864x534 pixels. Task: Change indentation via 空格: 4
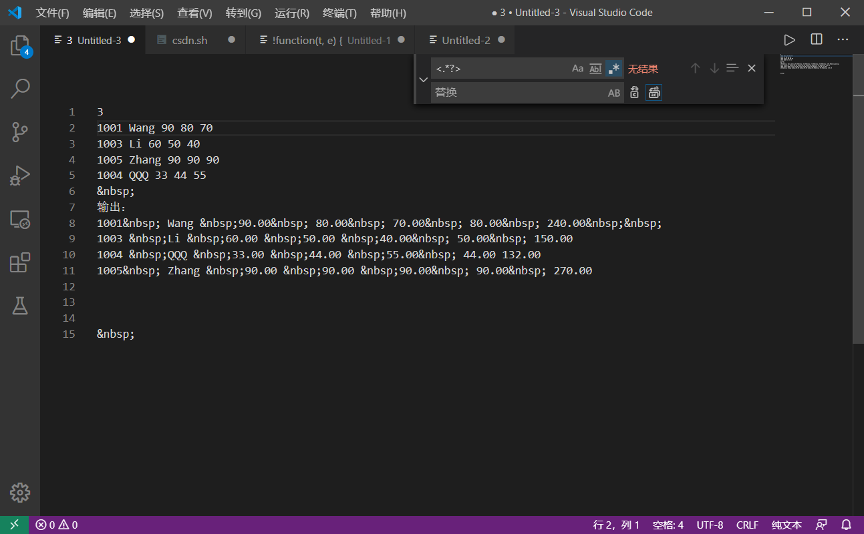(668, 525)
